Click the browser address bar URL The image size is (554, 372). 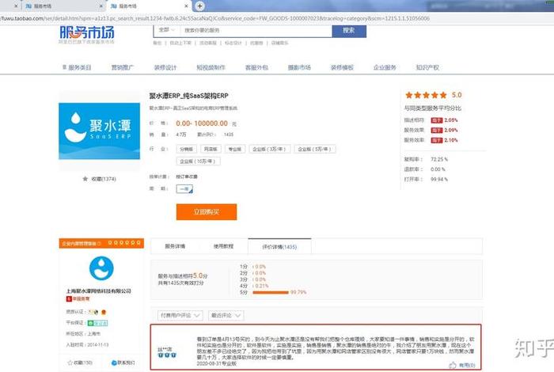(x=214, y=18)
